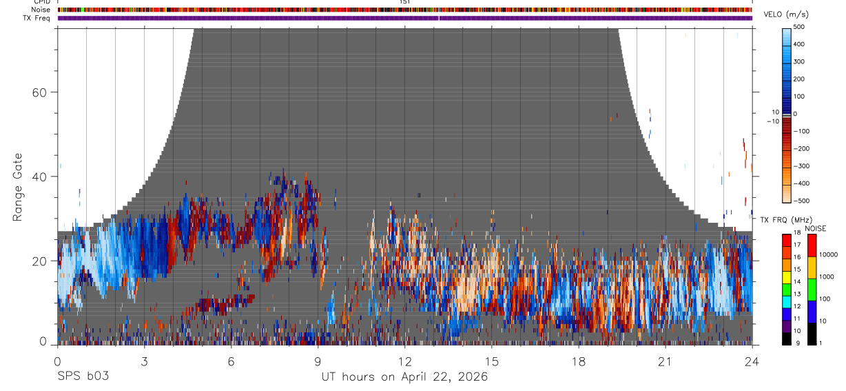This screenshot has height=391, width=846.
Task: Click the range gate tick label 60
Action: 40,92
